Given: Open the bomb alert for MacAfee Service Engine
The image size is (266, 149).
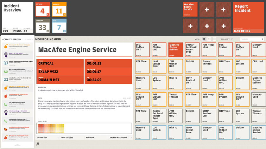Looking at the screenshot, I should coord(18,46).
